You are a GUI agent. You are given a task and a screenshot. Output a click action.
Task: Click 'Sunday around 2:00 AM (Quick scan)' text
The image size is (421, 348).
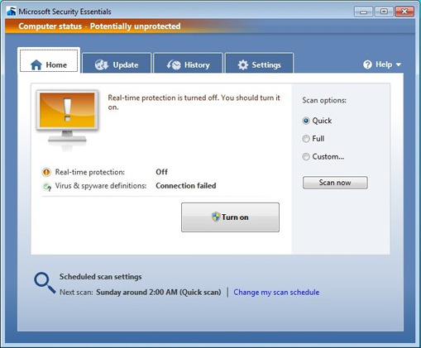pos(159,292)
